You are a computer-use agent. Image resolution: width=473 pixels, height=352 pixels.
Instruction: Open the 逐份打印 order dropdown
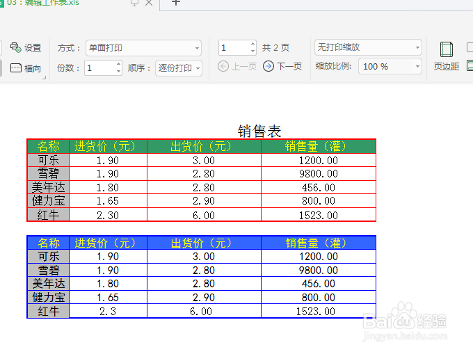click(179, 68)
